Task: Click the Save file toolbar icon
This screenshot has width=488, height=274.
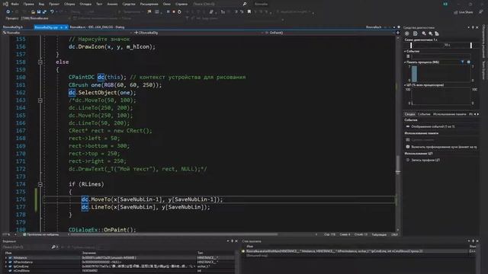Action: tap(39, 12)
